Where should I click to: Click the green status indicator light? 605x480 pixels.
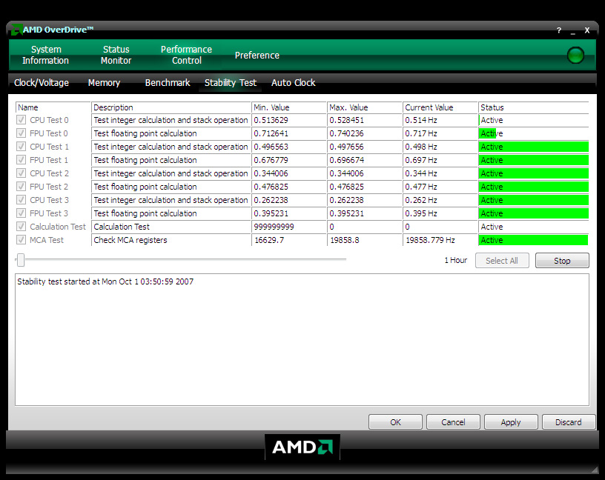575,55
